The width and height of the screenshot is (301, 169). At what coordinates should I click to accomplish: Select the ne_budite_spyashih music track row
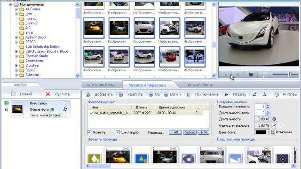pyautogui.click(x=146, y=113)
